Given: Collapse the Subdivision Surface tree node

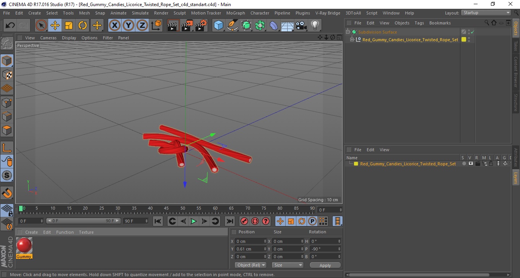Looking at the screenshot, I should click(x=348, y=32).
